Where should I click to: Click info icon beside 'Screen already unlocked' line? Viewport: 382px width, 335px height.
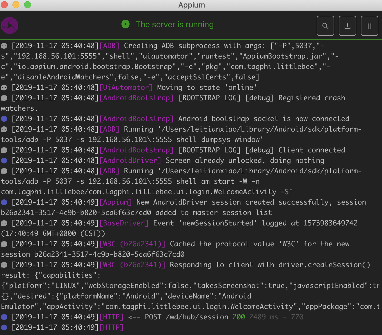point(4,161)
